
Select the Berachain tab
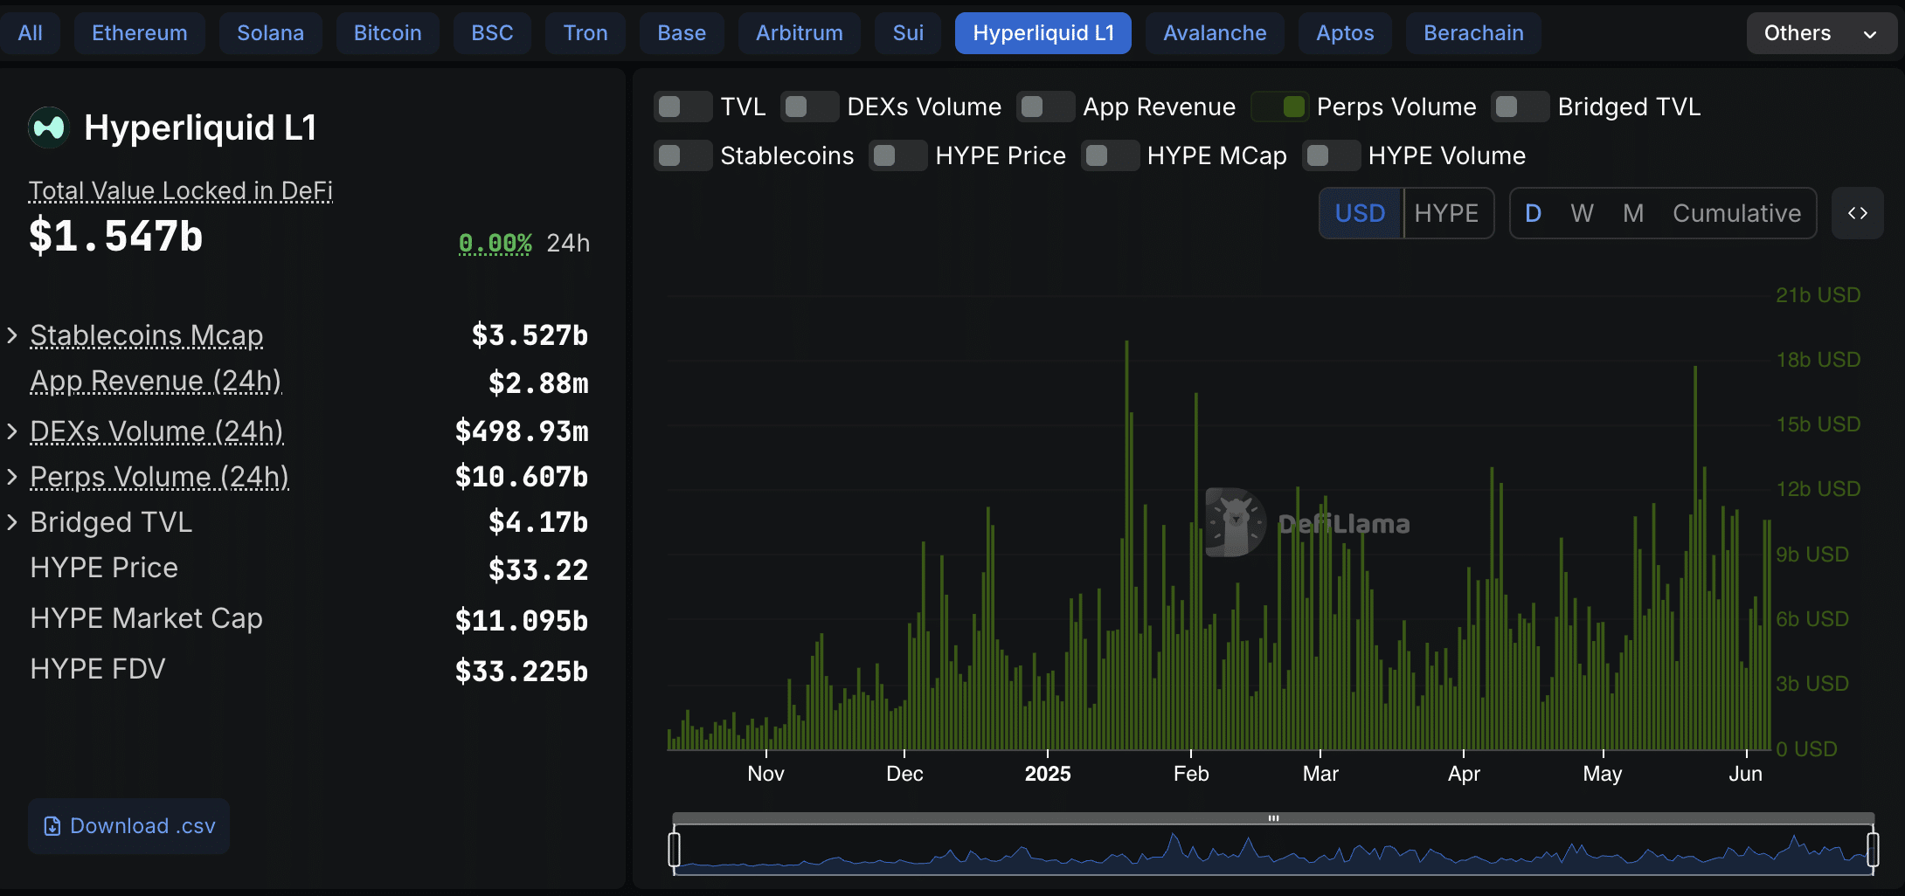pyautogui.click(x=1473, y=33)
